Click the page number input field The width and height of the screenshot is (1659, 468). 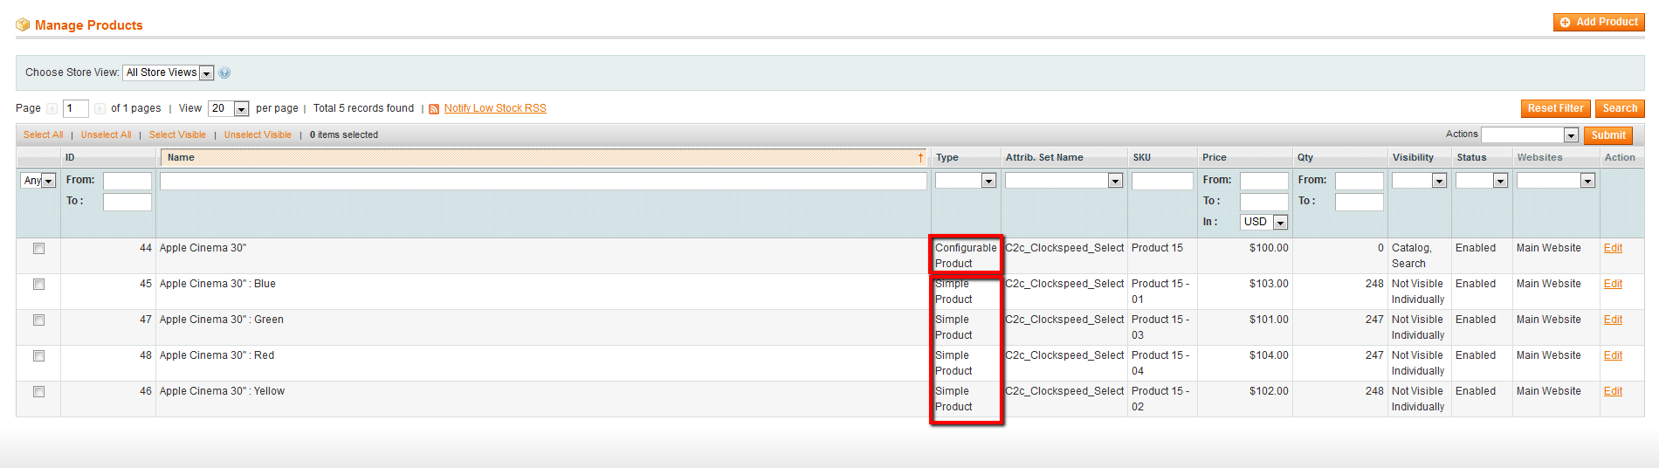click(x=75, y=109)
